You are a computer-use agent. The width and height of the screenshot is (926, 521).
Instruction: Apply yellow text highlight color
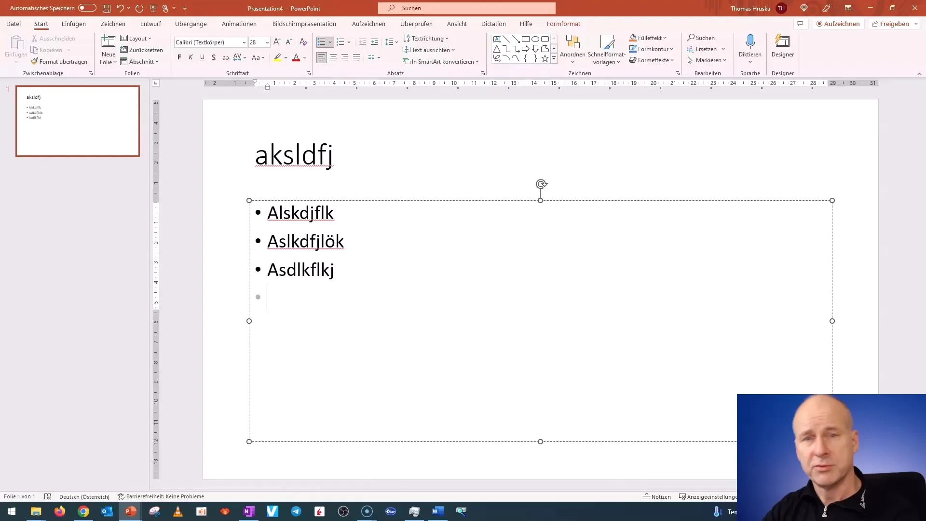click(x=277, y=57)
